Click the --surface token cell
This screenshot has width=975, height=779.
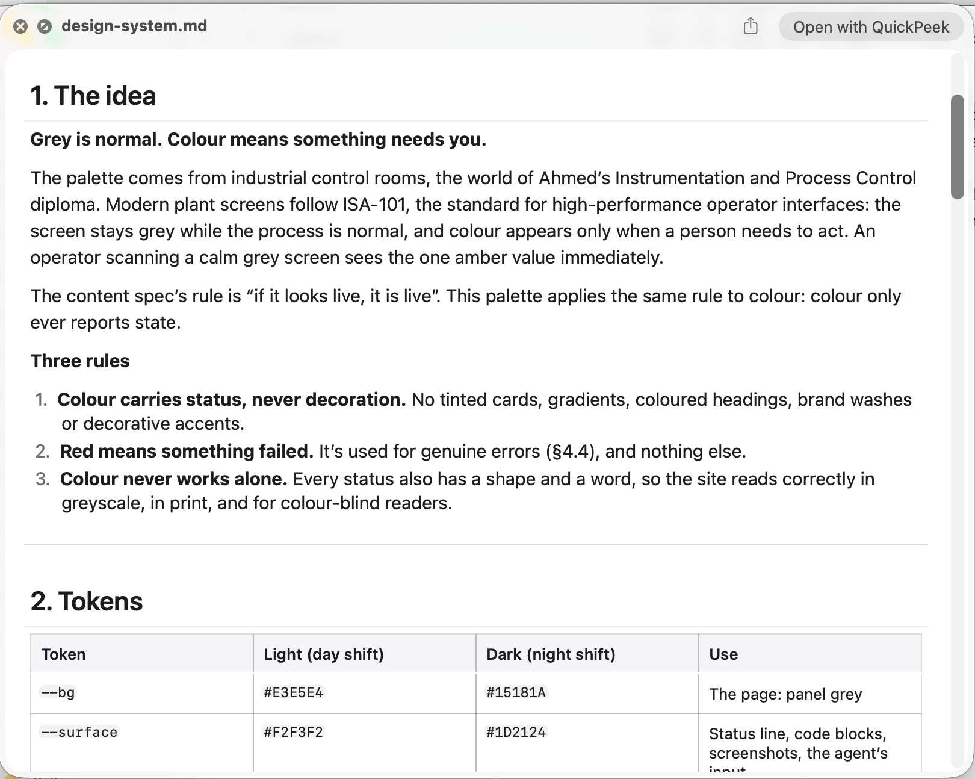coord(142,743)
